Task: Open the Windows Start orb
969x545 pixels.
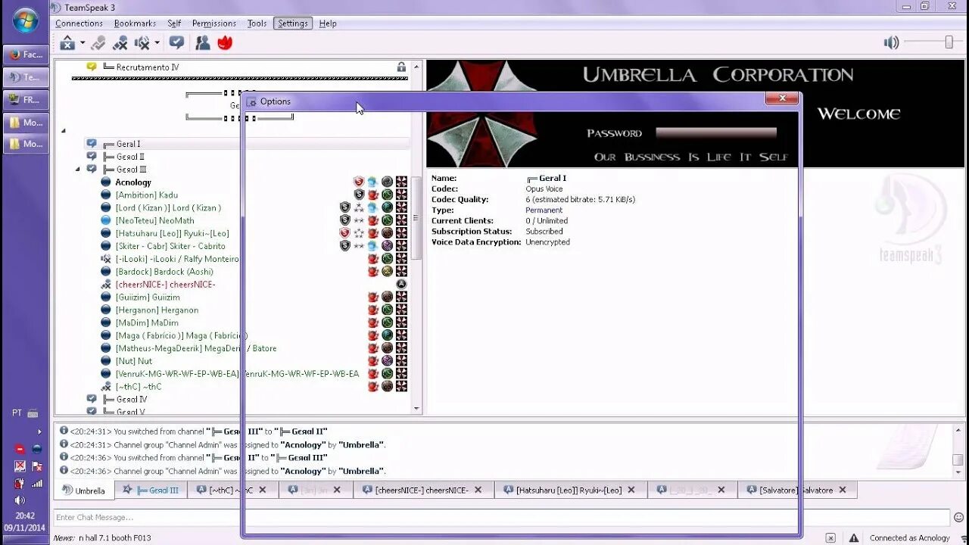Action: click(x=26, y=21)
